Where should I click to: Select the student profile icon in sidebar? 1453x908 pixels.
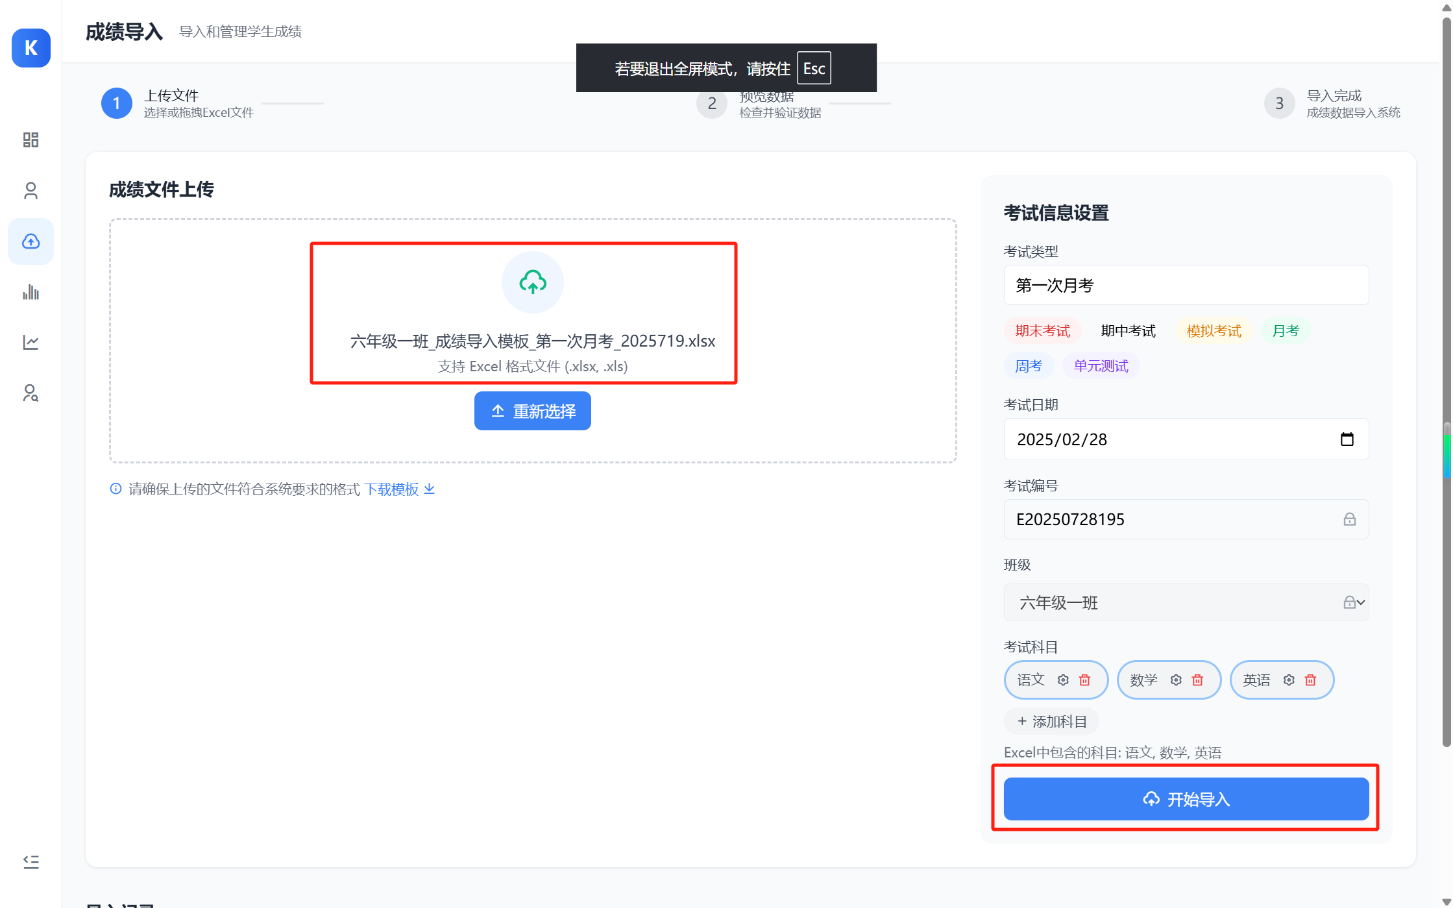31,190
